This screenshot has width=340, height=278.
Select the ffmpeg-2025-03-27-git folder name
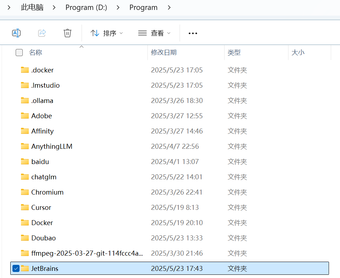coord(87,253)
